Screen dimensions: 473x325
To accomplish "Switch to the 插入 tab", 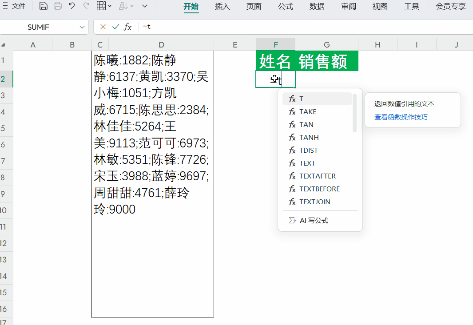I will [222, 6].
